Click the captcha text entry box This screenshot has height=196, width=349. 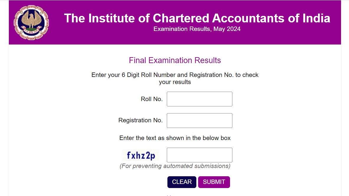(199, 155)
